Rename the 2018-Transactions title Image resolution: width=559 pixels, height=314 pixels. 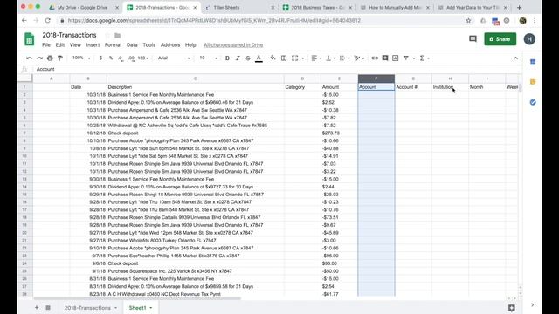pos(69,35)
